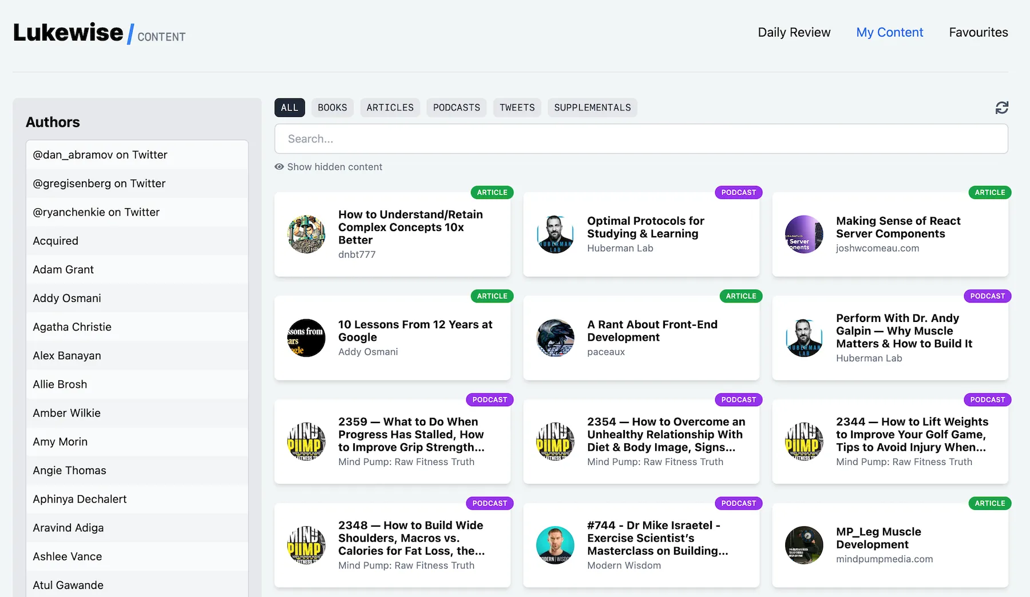Click Mind Pump logo on episode 2359
The height and width of the screenshot is (597, 1030).
click(x=306, y=441)
